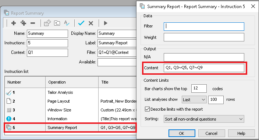Select the Information operation text
The width and height of the screenshot is (259, 140).
57,119
